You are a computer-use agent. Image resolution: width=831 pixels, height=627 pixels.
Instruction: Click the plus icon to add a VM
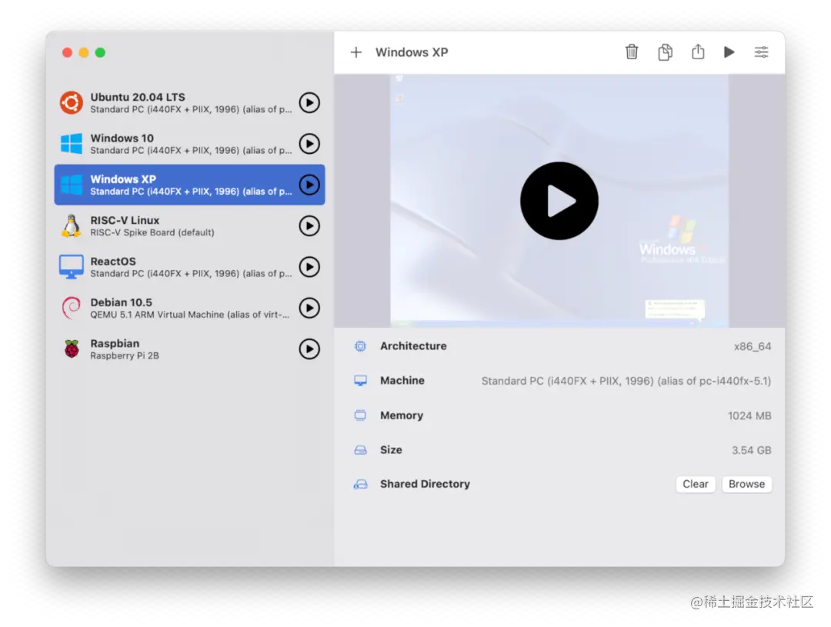click(x=356, y=52)
